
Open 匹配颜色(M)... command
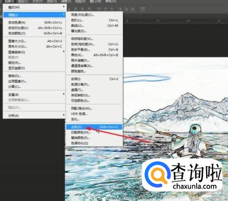(x=95, y=133)
